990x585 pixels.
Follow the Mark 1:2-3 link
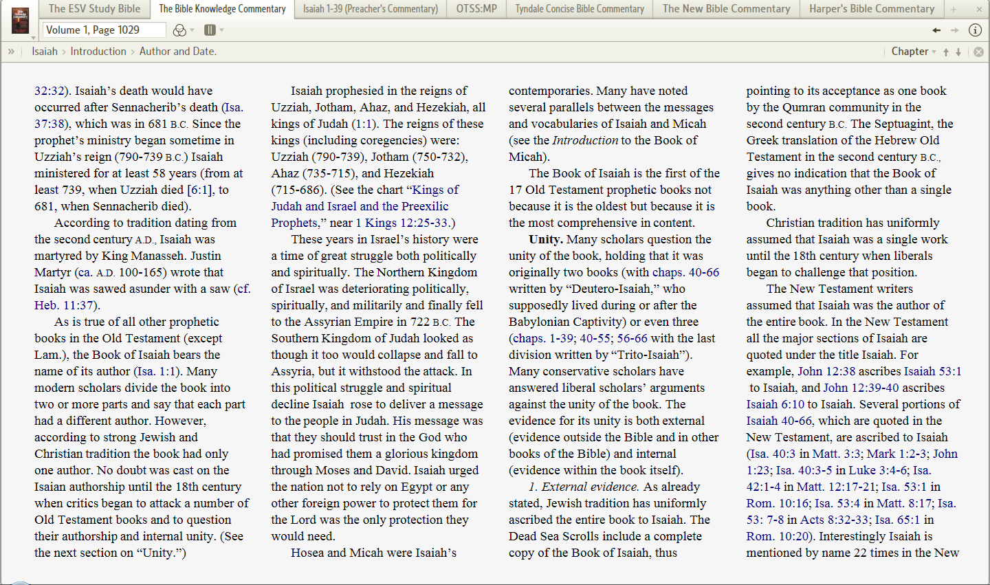point(896,454)
